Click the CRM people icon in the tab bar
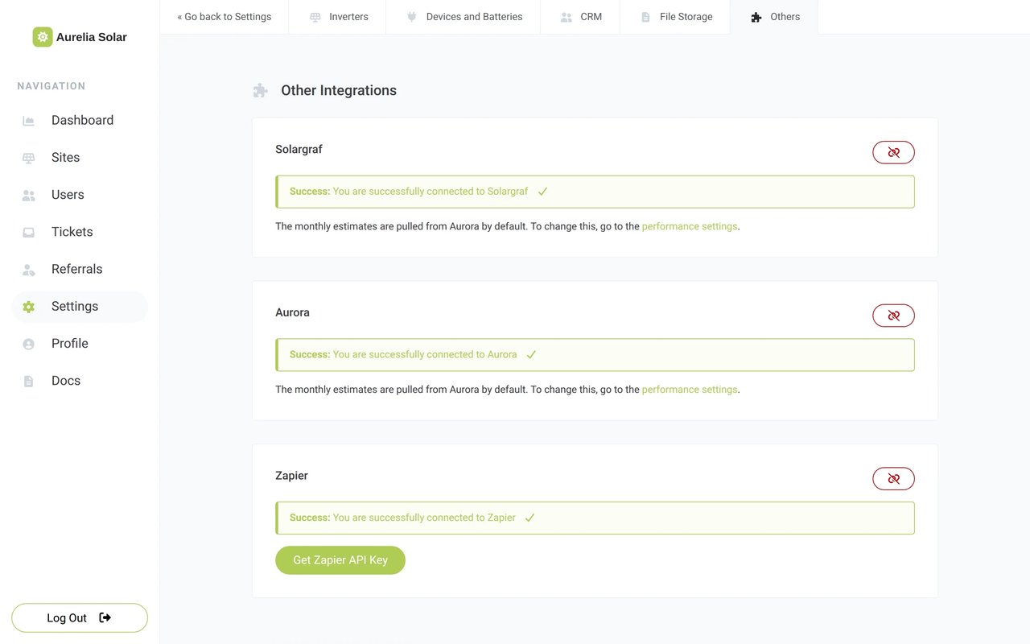The height and width of the screenshot is (644, 1030). click(566, 17)
